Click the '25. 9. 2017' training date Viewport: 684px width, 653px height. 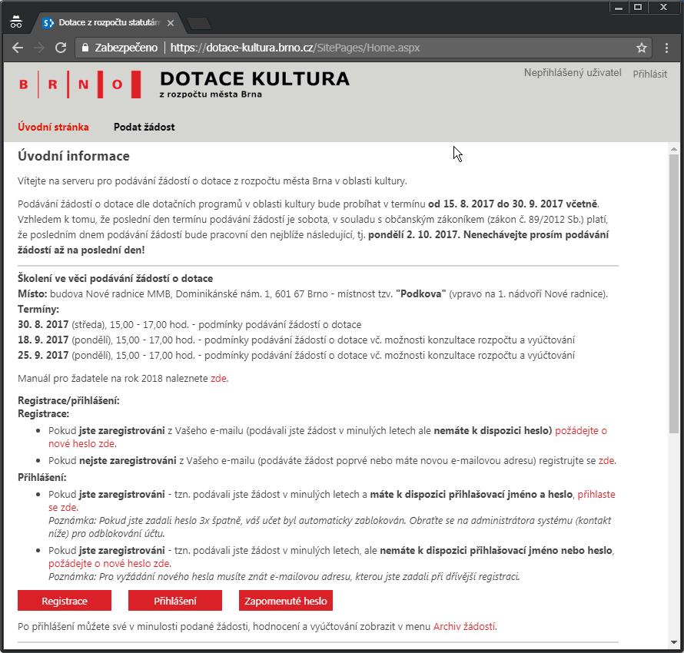click(x=43, y=355)
